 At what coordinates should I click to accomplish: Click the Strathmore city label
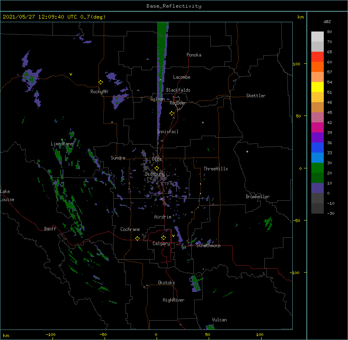[x=208, y=246]
